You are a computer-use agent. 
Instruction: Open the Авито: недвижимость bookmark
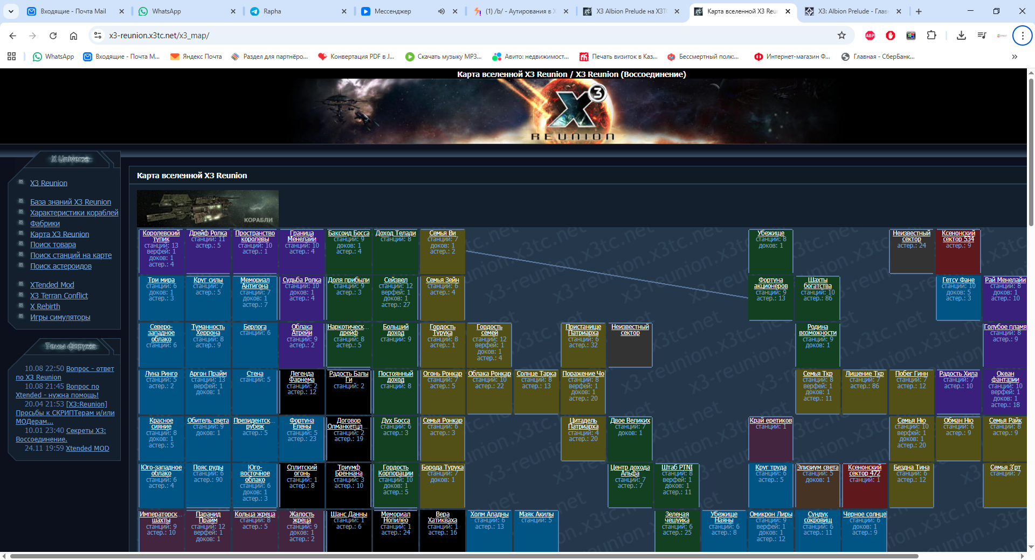pos(530,57)
